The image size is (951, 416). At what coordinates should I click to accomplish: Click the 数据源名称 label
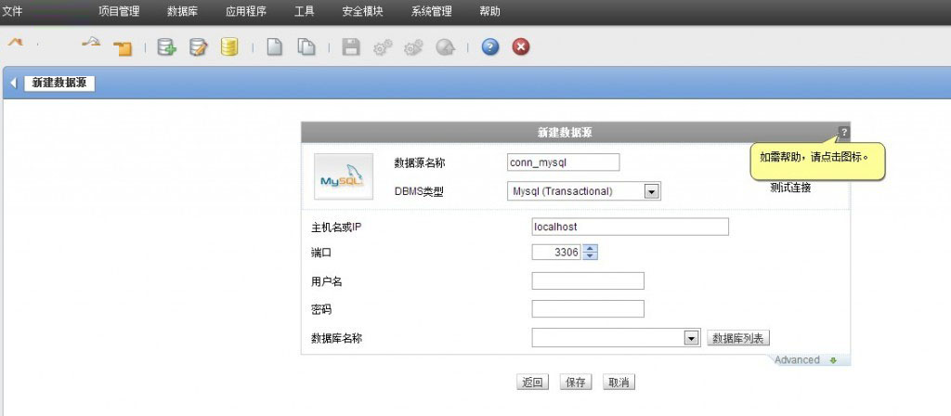coord(420,162)
